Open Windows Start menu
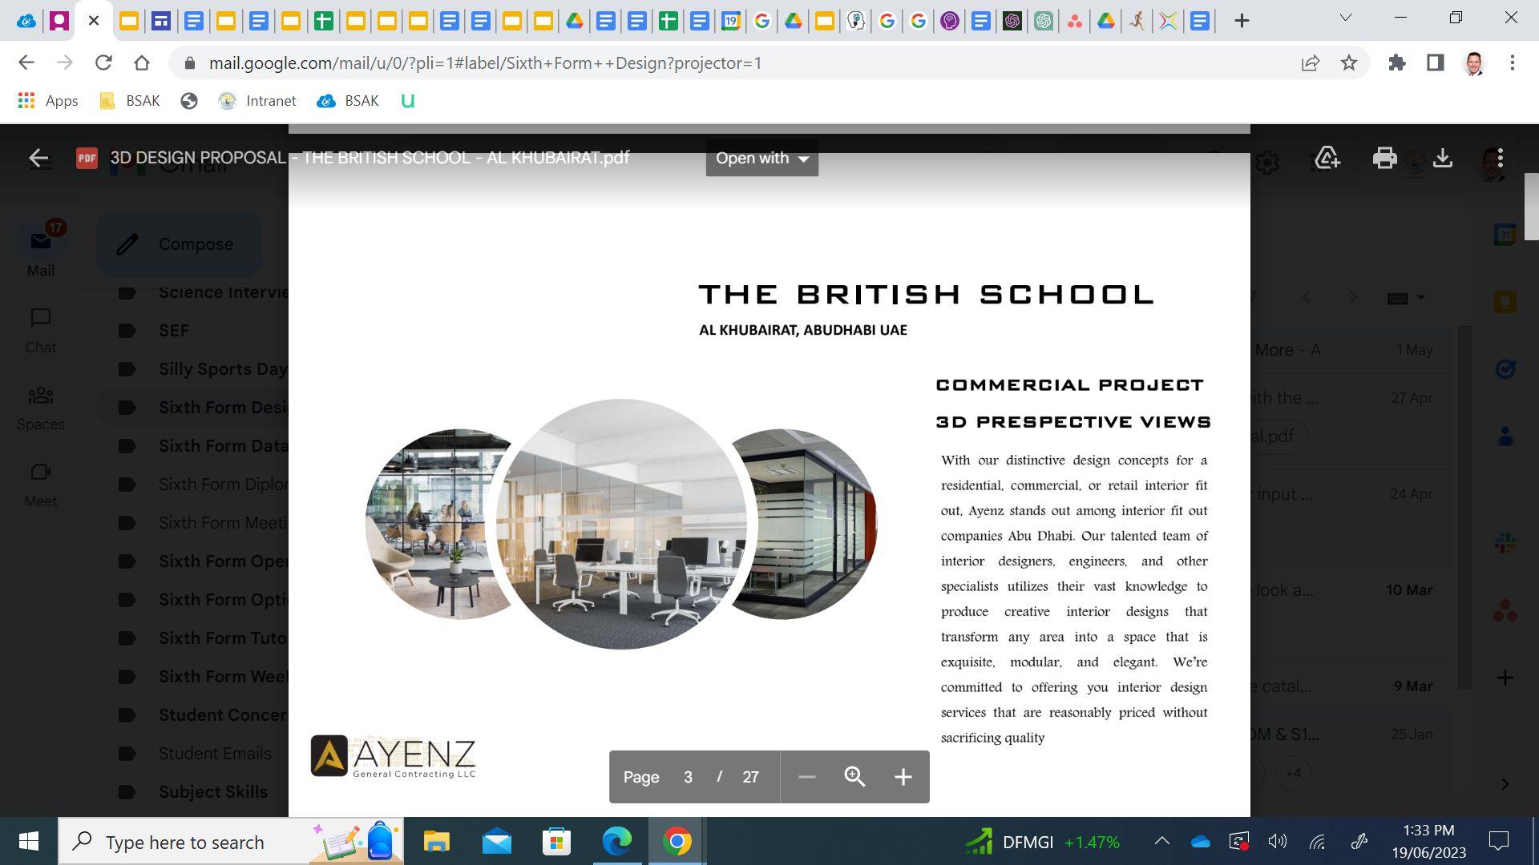1539x865 pixels. [x=29, y=842]
